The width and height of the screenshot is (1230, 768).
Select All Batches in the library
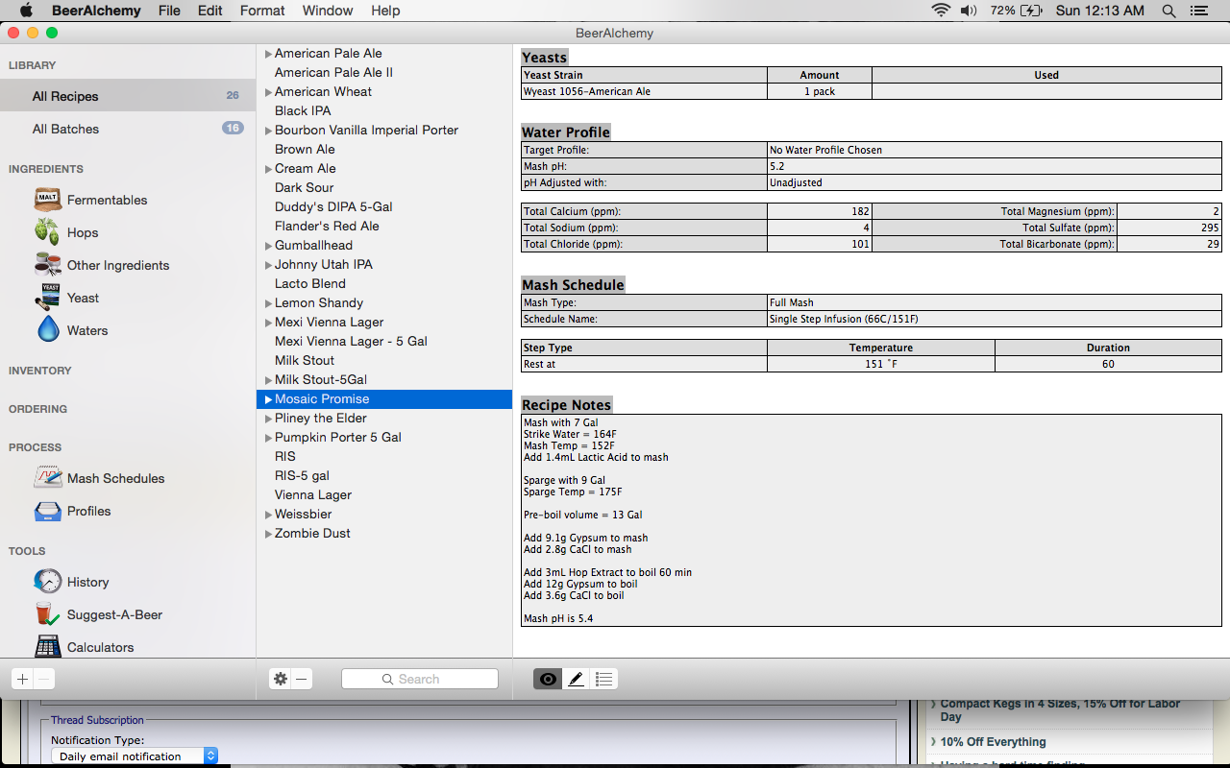tap(128, 129)
